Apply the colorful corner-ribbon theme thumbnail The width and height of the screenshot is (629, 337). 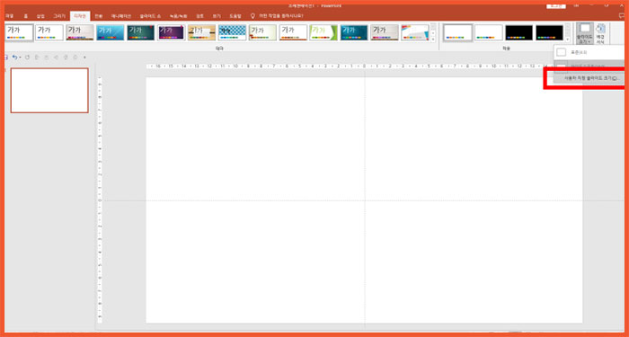coord(415,32)
